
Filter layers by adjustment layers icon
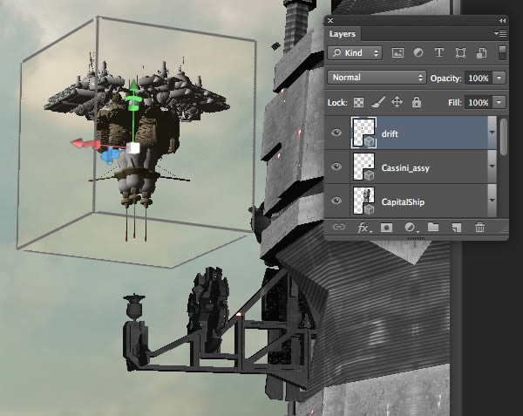coord(418,52)
